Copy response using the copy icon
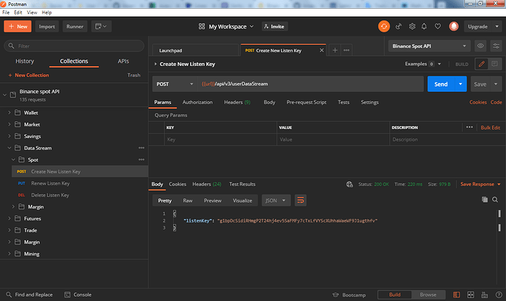The height and width of the screenshot is (301, 506). click(x=484, y=200)
